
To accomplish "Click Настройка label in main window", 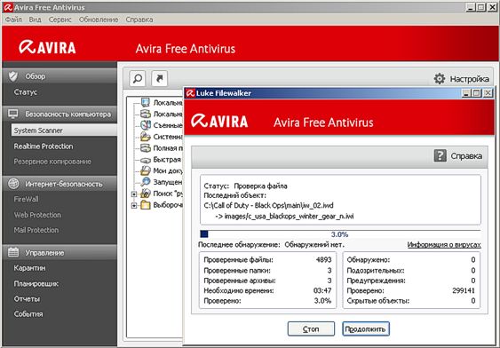I will coord(469,79).
